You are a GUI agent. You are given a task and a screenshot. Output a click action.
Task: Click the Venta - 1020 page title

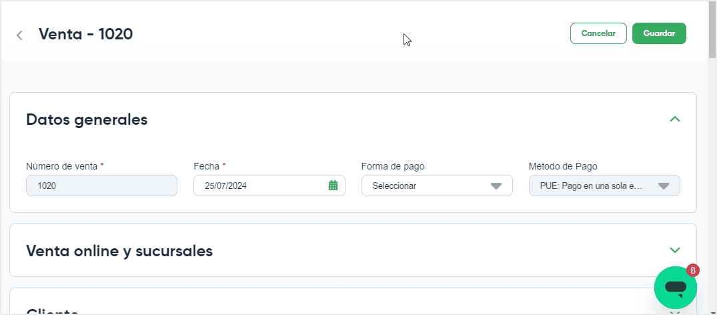[x=85, y=34]
